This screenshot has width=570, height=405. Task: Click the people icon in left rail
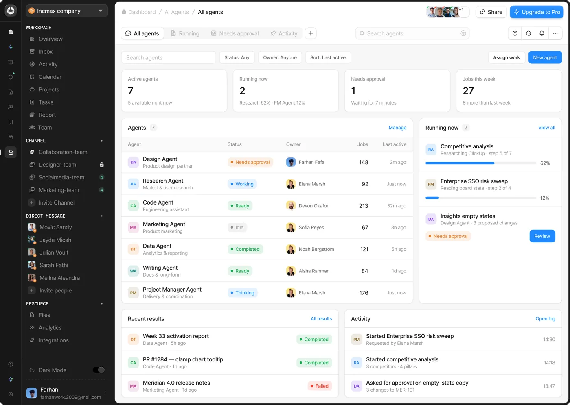pyautogui.click(x=11, y=107)
